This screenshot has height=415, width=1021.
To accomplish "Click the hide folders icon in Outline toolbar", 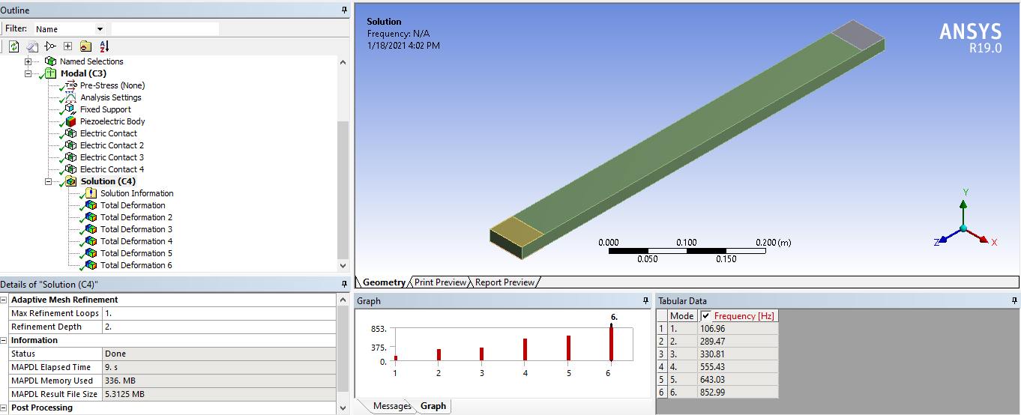I will [x=85, y=46].
